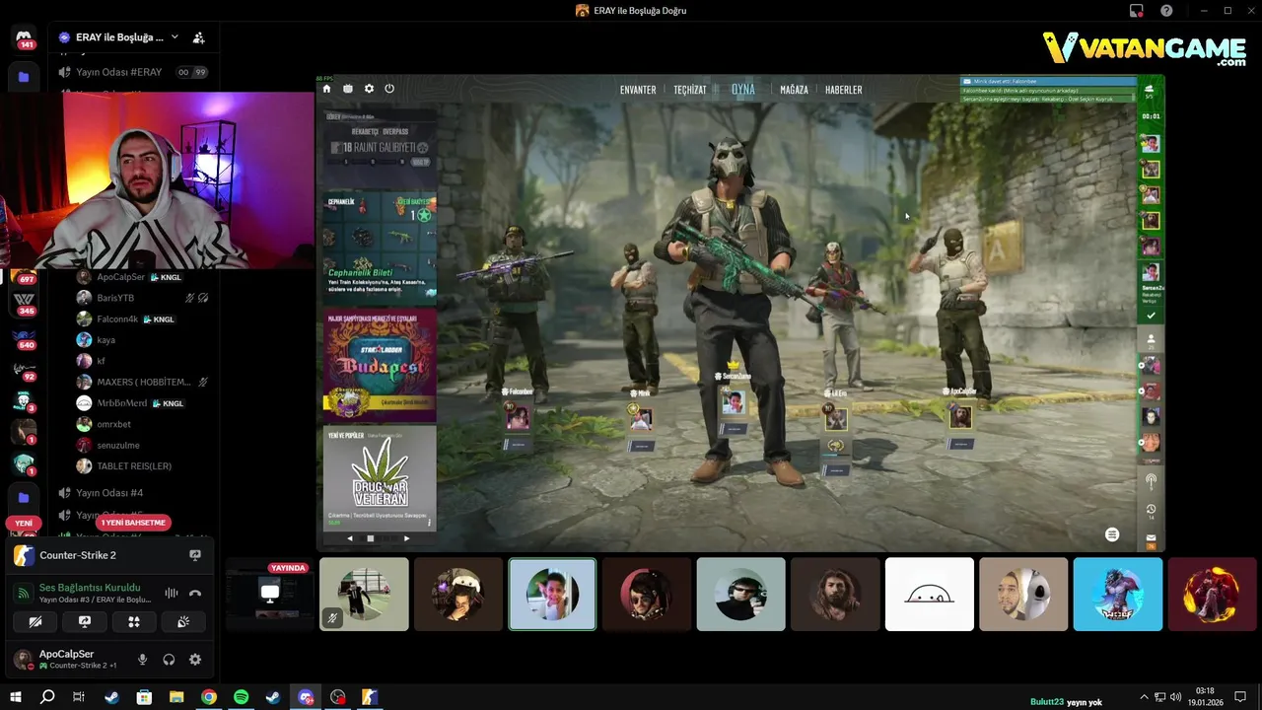This screenshot has height=710, width=1262.
Task: Jump to unread via YENİ badge
Action: click(24, 523)
